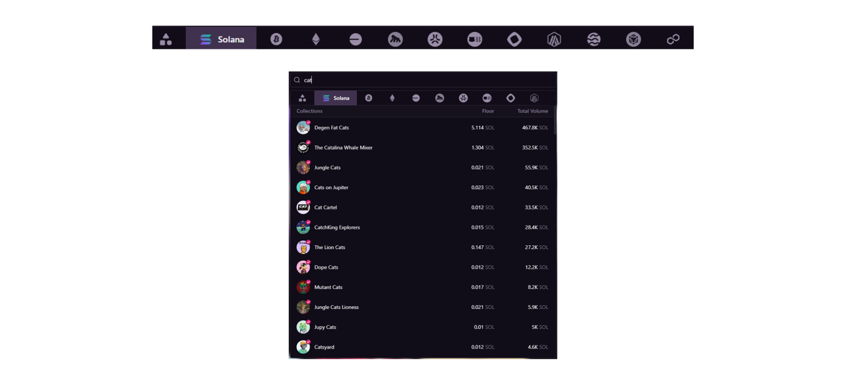Click the magnifier icon in the search box
Viewport: 846px width, 384px height.
297,80
